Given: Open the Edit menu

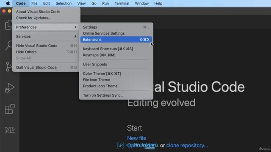Looking at the screenshot, I should click(x=46, y=3).
